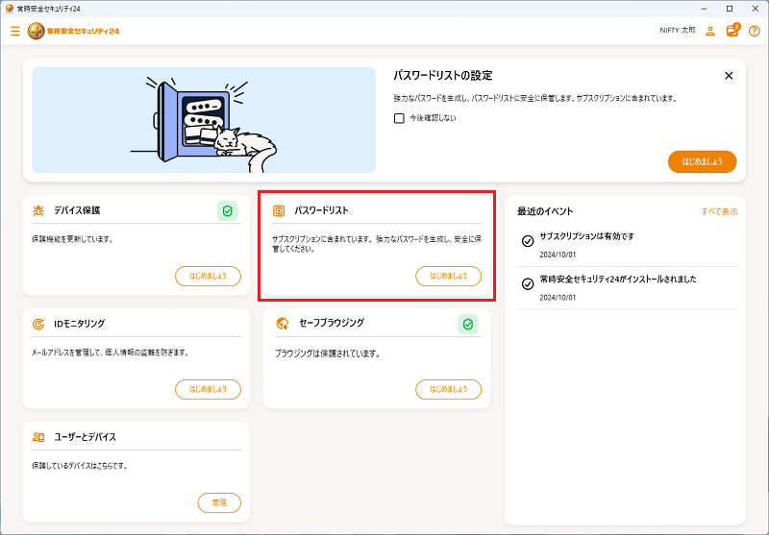Click the セーフブラウジング globe icon
The width and height of the screenshot is (769, 535).
click(x=282, y=324)
